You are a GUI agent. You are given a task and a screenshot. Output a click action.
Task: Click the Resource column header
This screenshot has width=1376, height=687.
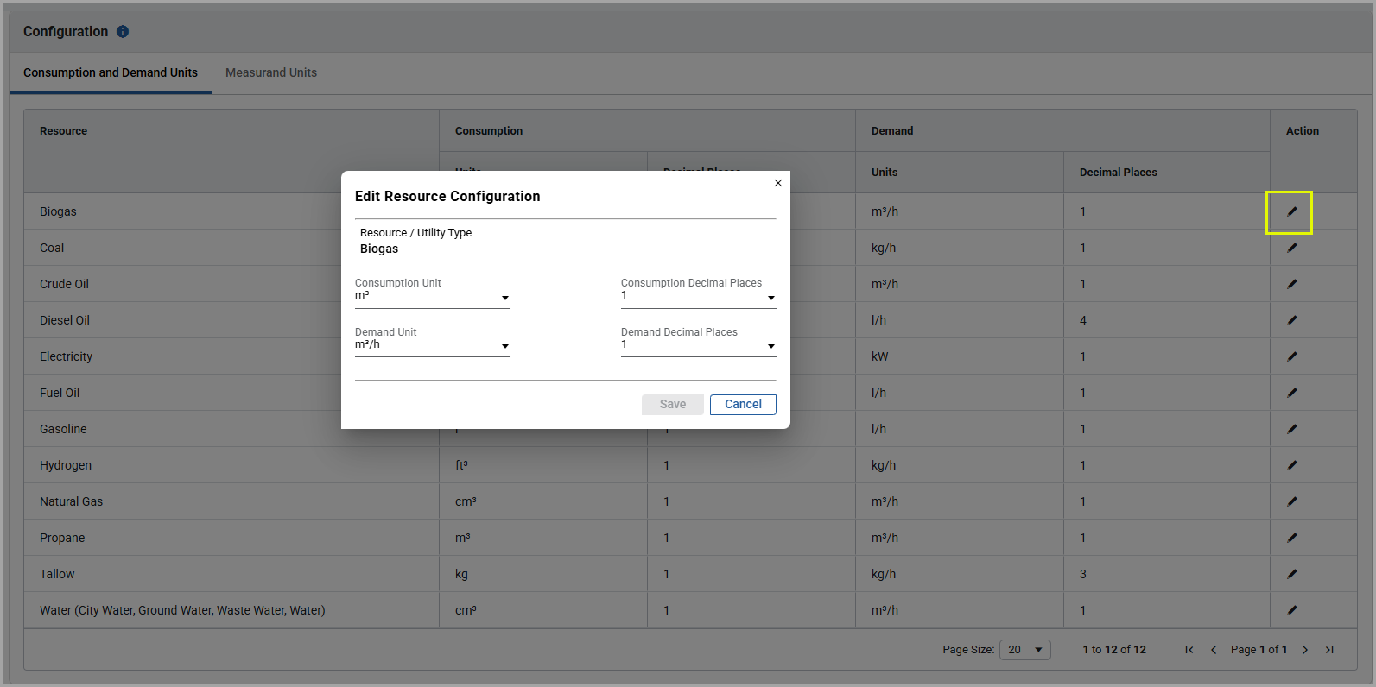(63, 131)
